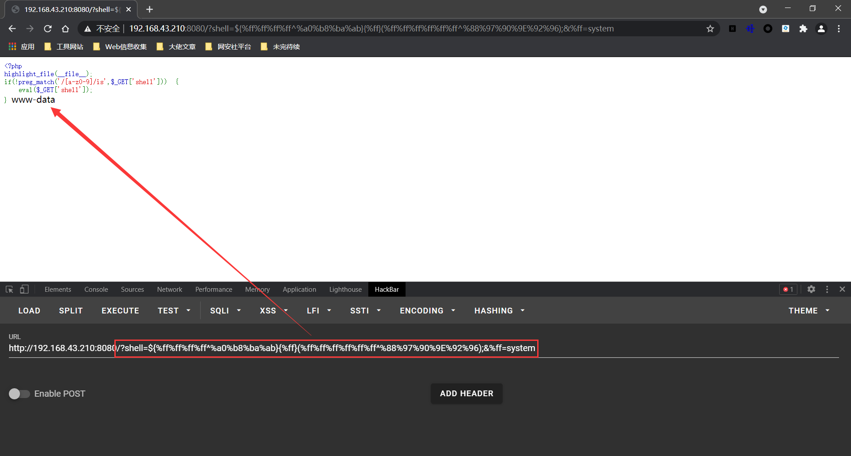Open the THEME dropdown
This screenshot has height=456, width=851.
point(809,311)
